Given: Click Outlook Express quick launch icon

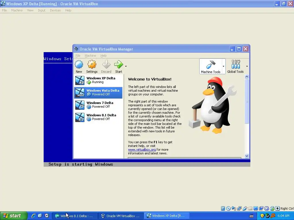Looking at the screenshot, I should pyautogui.click(x=40, y=216).
